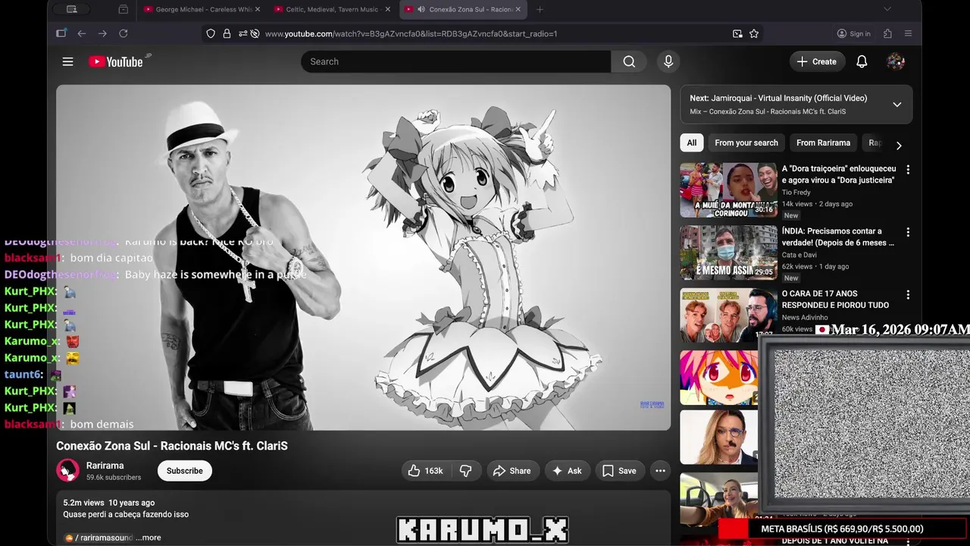The image size is (970, 546).
Task: Click the search magnifier button
Action: click(x=629, y=61)
